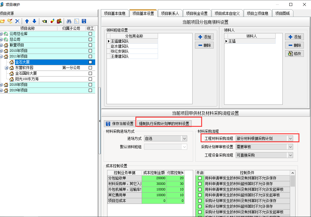Check the 竣工 checkbox for 东营软件园
This screenshot has height=217, width=311.
point(90,68)
